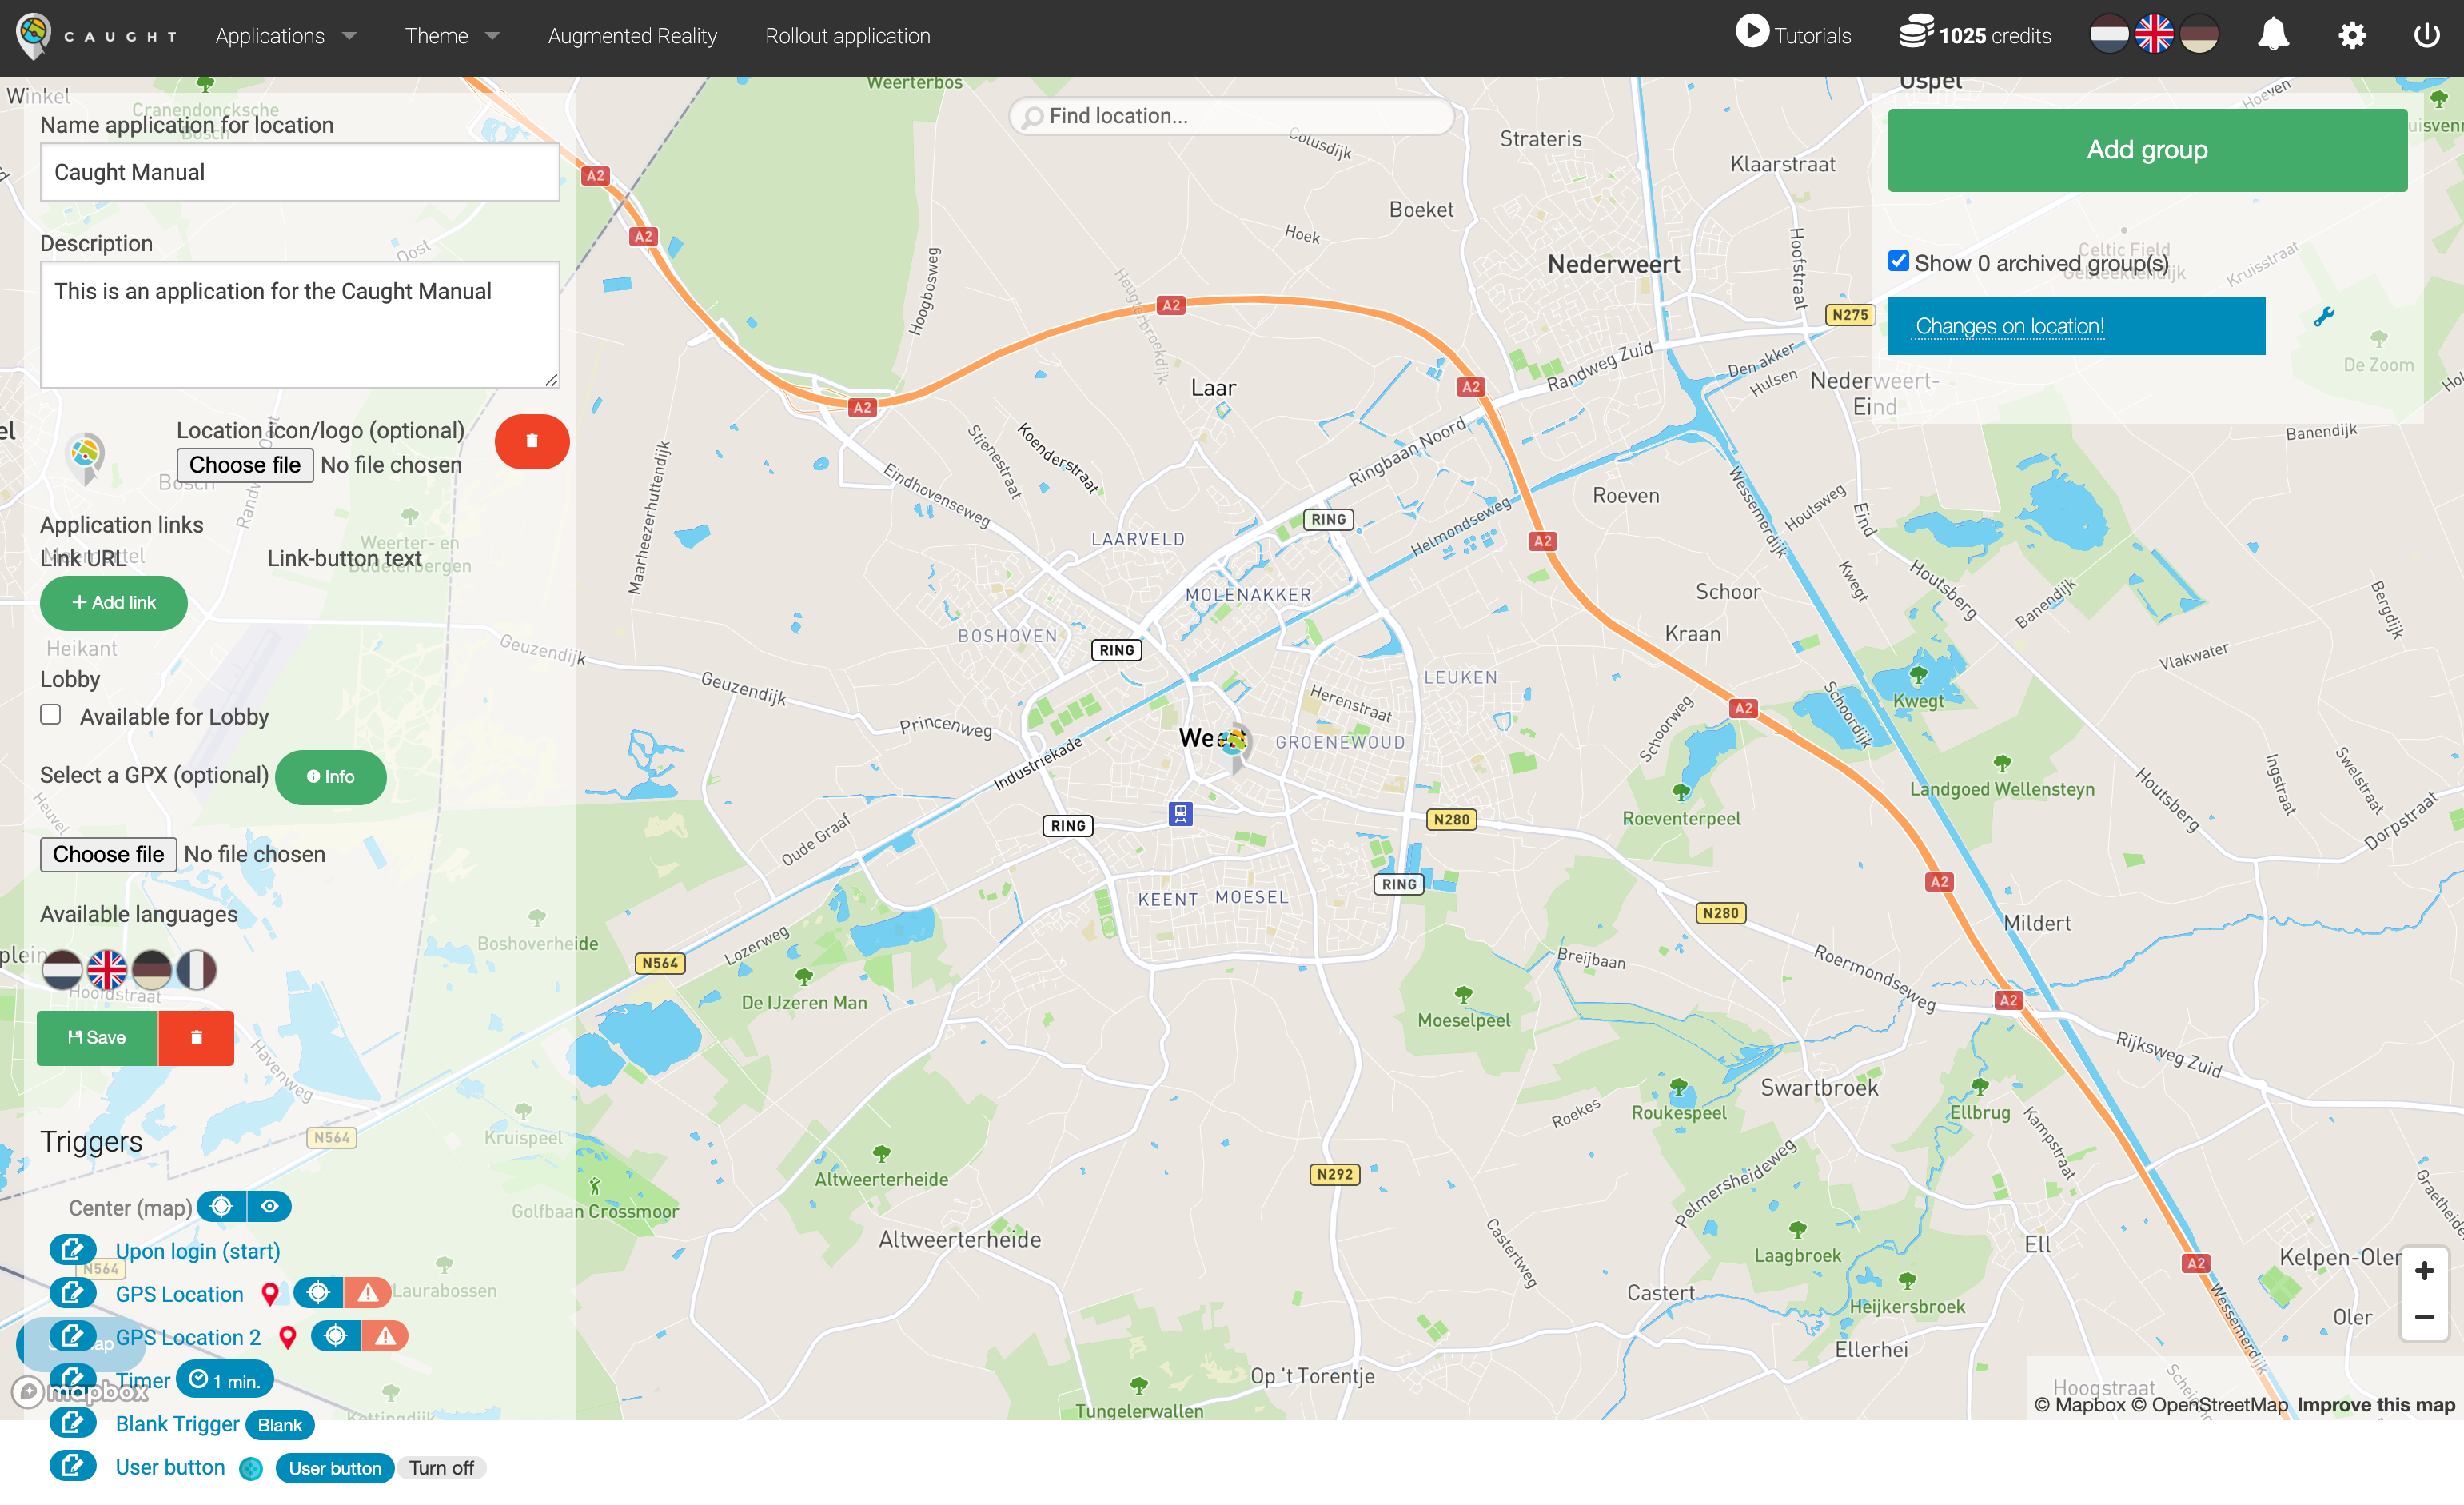Image resolution: width=2464 pixels, height=1505 pixels.
Task: Open the notifications bell
Action: pyautogui.click(x=2272, y=35)
